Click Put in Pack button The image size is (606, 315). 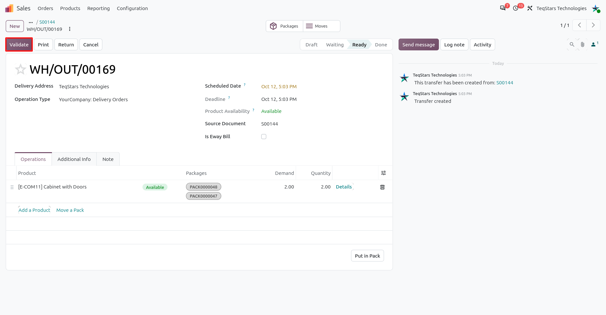[x=367, y=256]
